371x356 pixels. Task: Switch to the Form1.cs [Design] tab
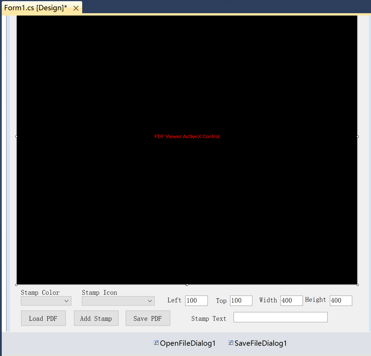[x=36, y=8]
